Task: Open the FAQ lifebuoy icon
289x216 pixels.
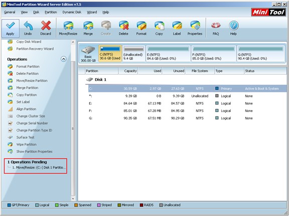Action: pos(216,28)
